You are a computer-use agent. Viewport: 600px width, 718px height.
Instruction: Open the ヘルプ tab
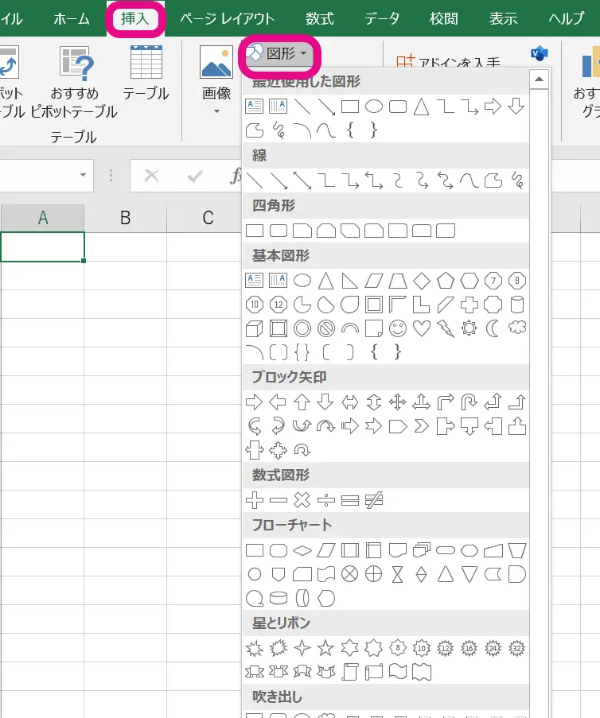point(567,19)
